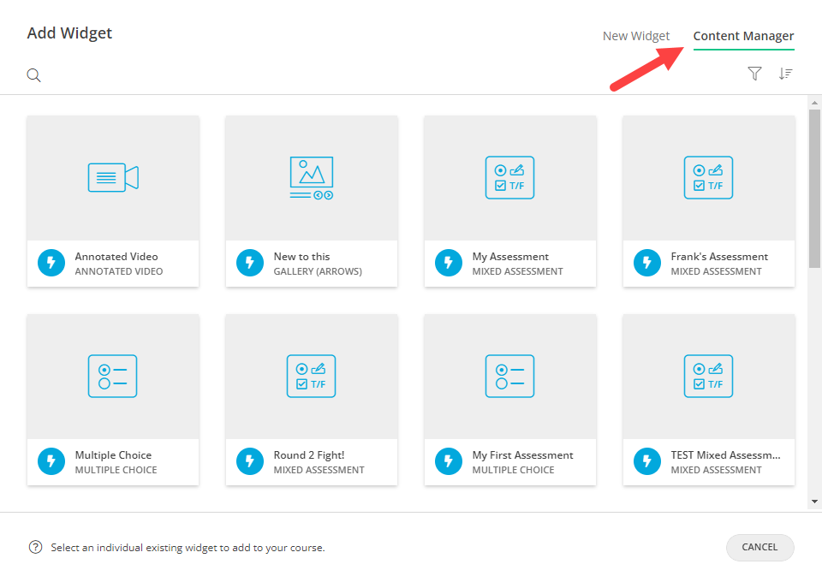Click the help question mark icon
This screenshot has width=822, height=582.
pyautogui.click(x=34, y=547)
